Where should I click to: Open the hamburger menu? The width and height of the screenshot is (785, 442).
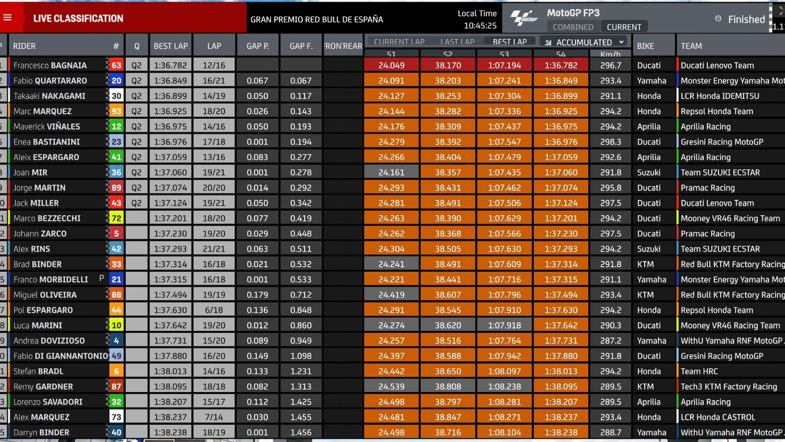pos(7,18)
